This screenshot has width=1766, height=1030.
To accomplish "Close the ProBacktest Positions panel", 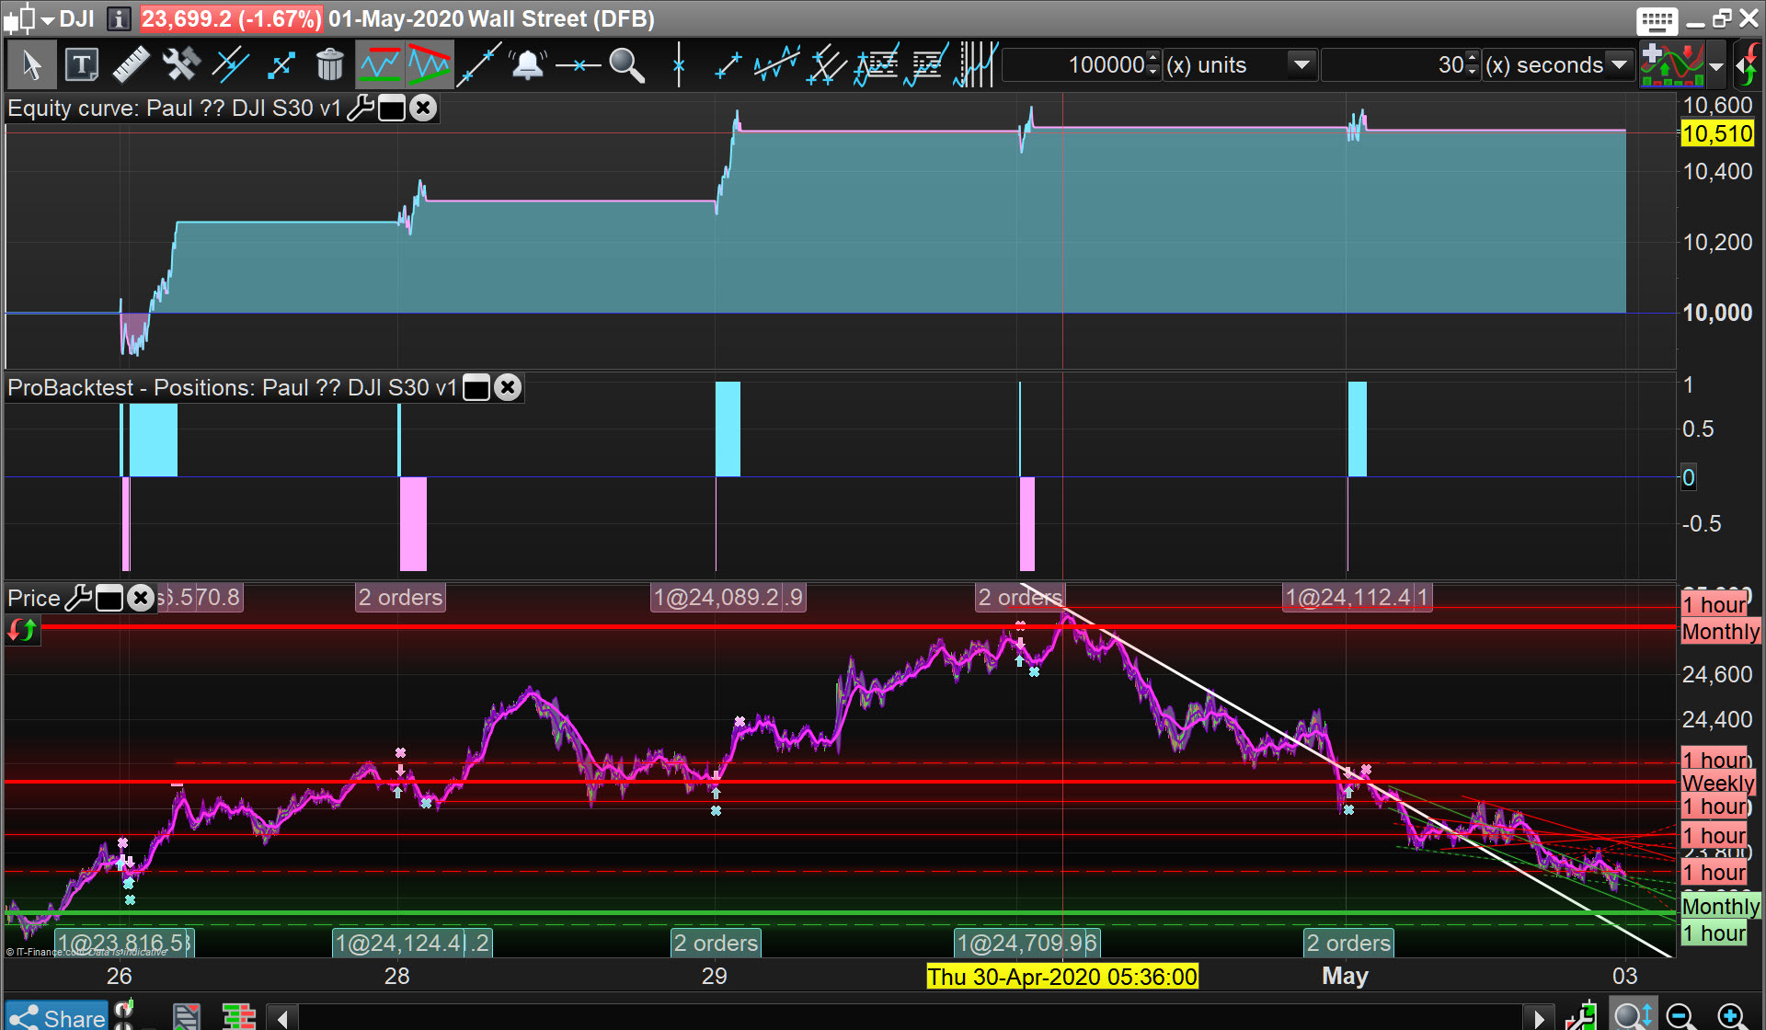I will coord(508,388).
